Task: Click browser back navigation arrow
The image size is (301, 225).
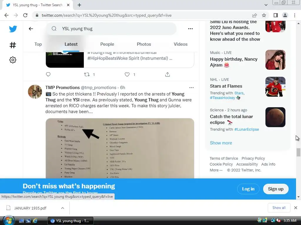Action: coord(6,15)
